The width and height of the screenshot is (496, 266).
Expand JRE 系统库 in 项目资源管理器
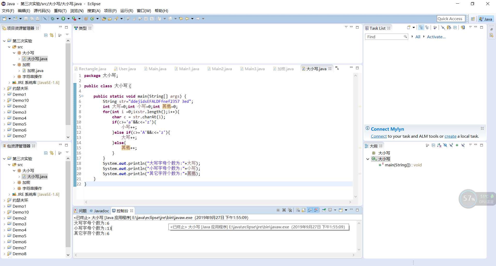tap(9, 83)
